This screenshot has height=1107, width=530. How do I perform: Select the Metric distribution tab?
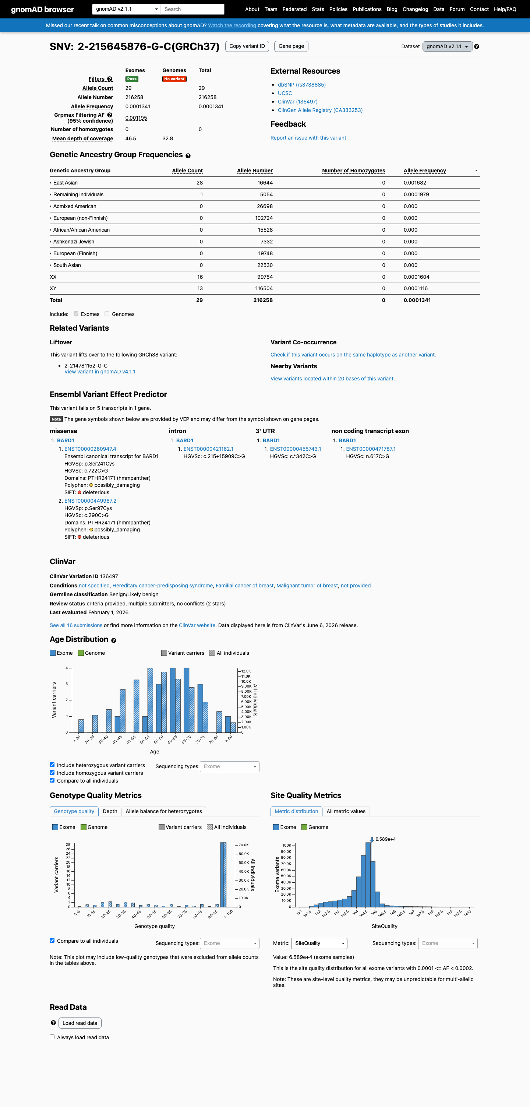296,811
